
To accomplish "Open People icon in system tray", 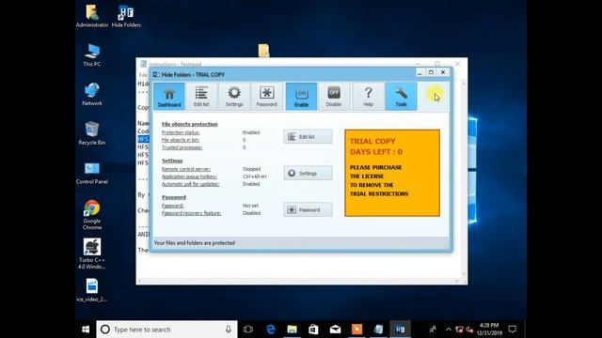I will (x=433, y=330).
